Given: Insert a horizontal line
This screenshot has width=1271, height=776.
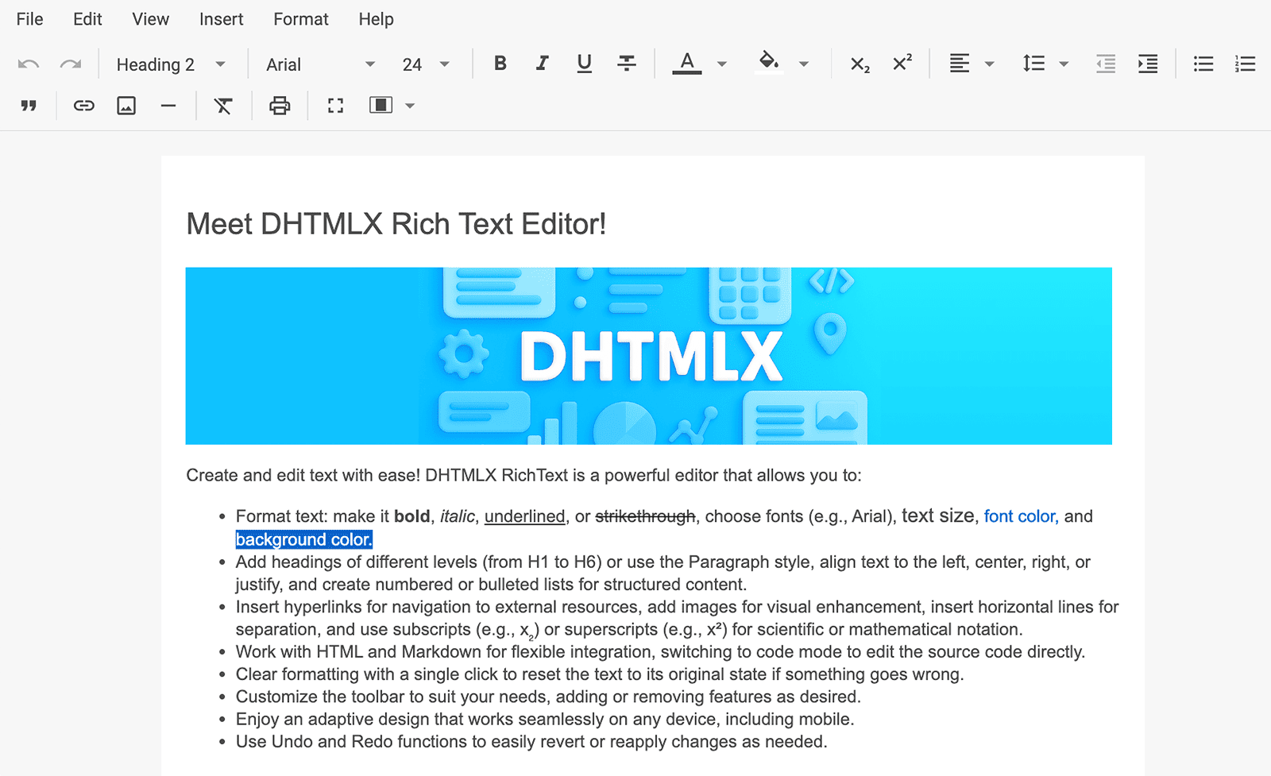Looking at the screenshot, I should pyautogui.click(x=168, y=106).
